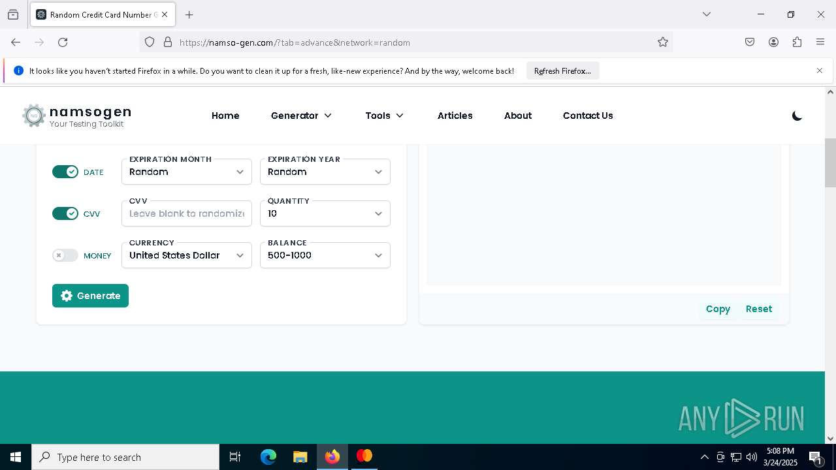Open the Contact Us page
The image size is (836, 470).
[x=588, y=116]
